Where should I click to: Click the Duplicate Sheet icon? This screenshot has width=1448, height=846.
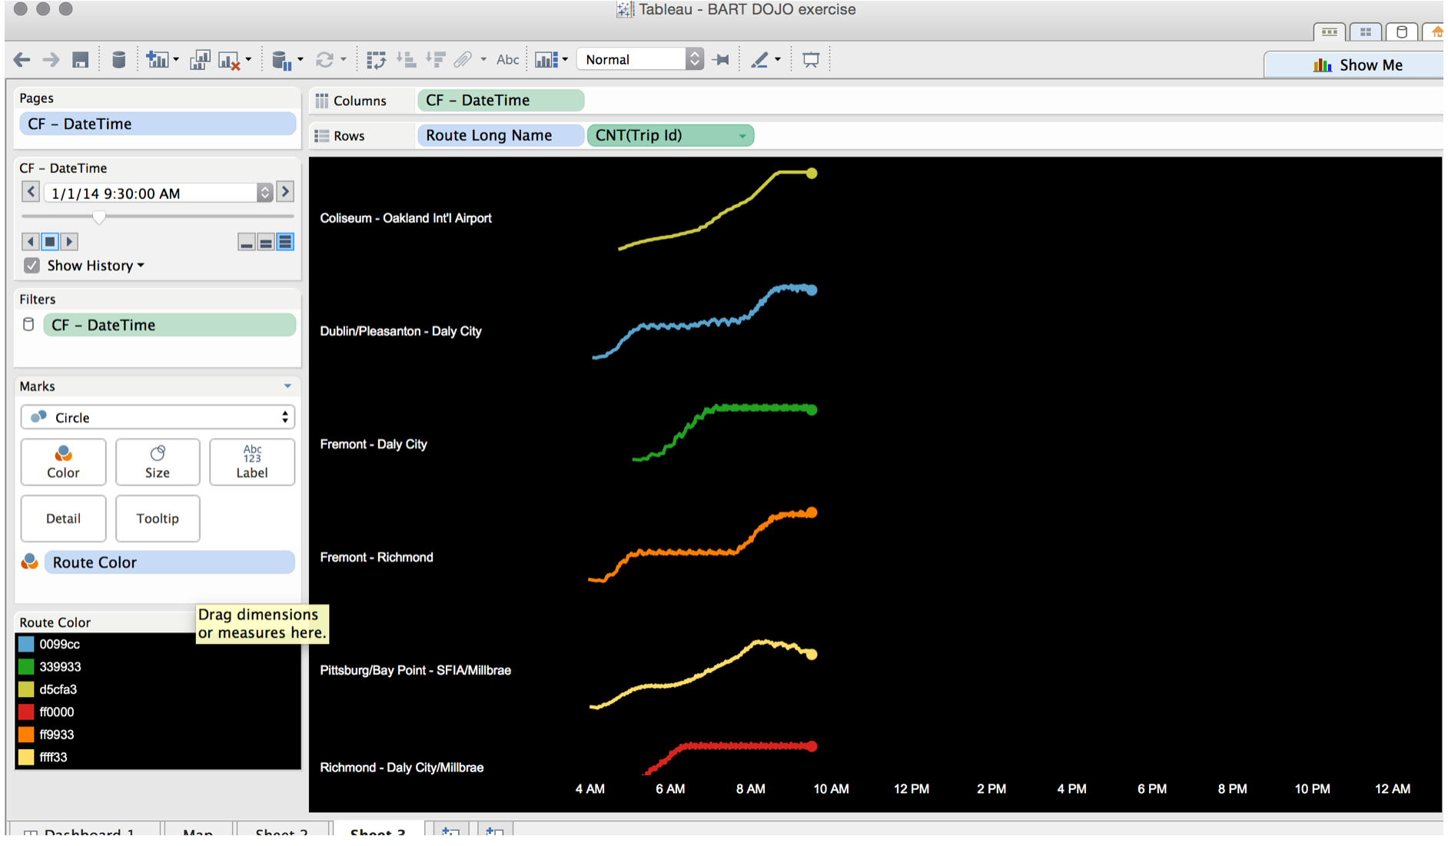tap(200, 59)
